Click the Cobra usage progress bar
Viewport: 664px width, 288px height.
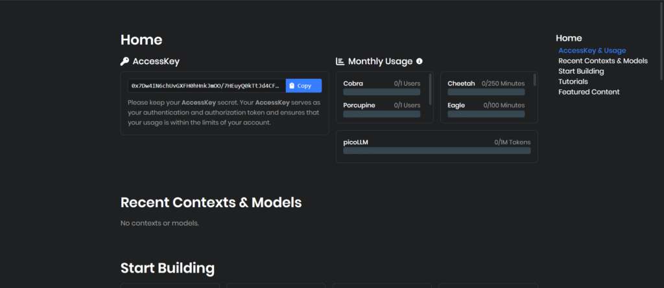381,93
